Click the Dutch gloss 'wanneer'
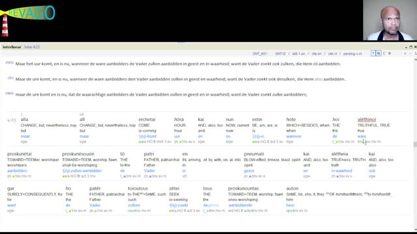 coord(294,136)
